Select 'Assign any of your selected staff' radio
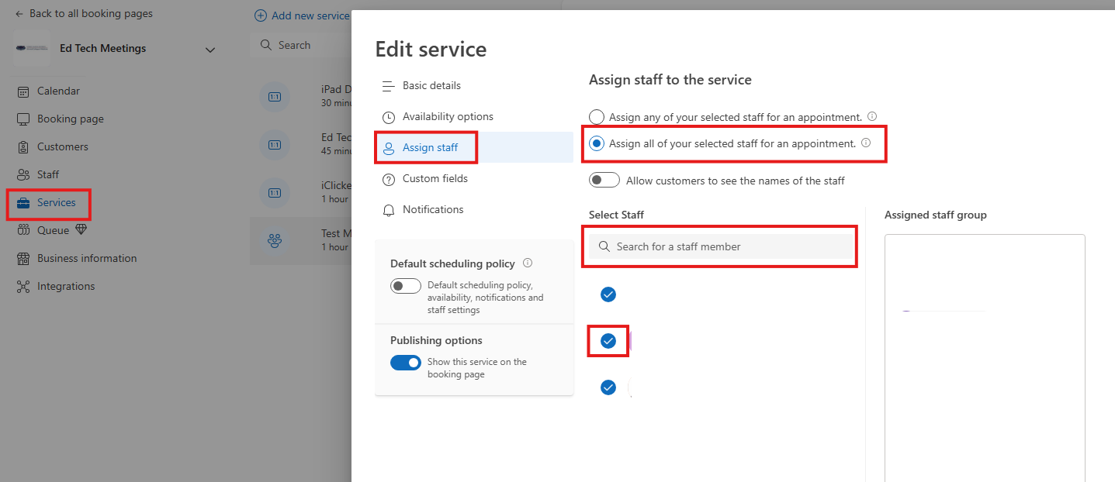This screenshot has width=1115, height=482. (x=597, y=117)
